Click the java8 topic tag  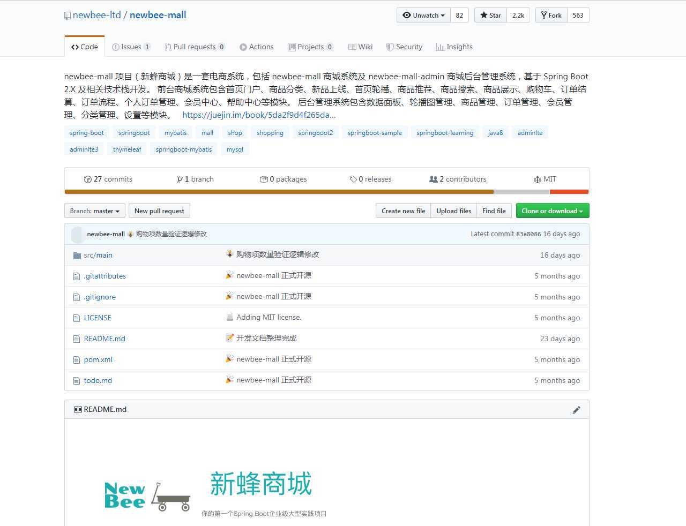(x=495, y=133)
